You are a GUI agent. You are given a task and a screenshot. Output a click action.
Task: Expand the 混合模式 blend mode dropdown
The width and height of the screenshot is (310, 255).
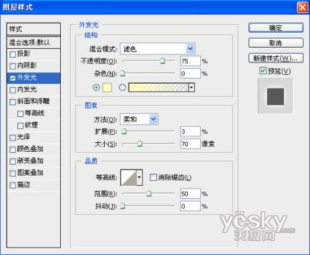pyautogui.click(x=157, y=49)
